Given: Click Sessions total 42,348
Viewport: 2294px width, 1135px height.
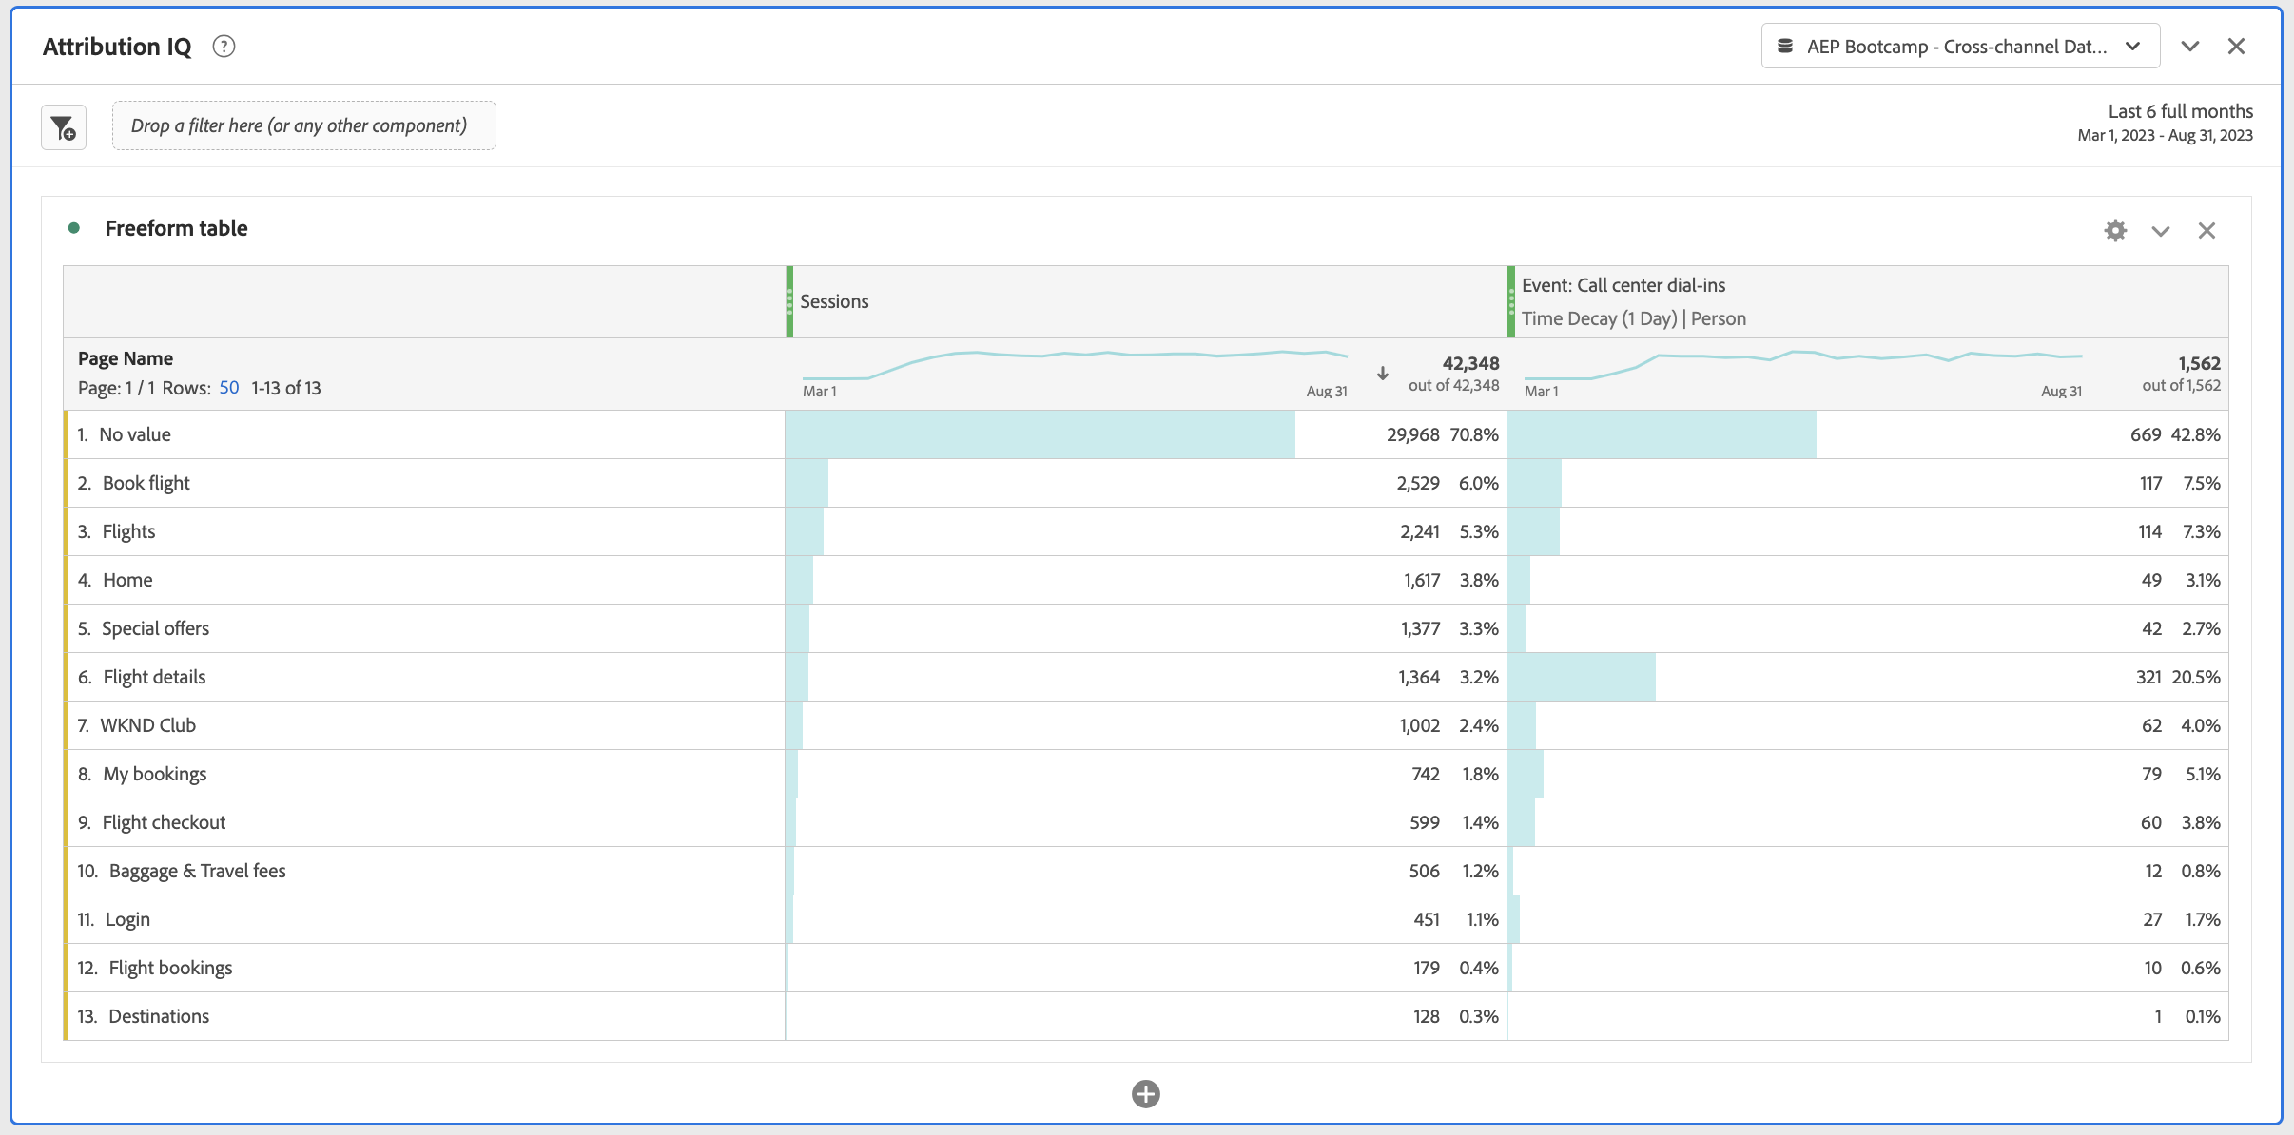Looking at the screenshot, I should pyautogui.click(x=1470, y=363).
